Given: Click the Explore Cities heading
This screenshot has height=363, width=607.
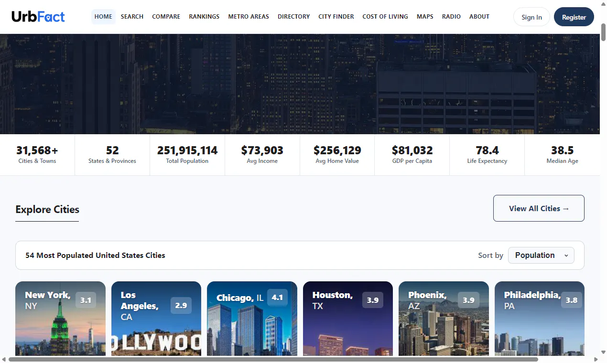Looking at the screenshot, I should 47,209.
